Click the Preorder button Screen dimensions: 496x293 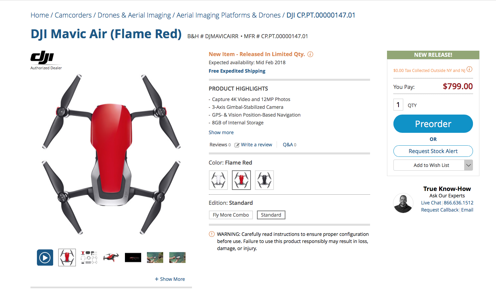point(433,124)
